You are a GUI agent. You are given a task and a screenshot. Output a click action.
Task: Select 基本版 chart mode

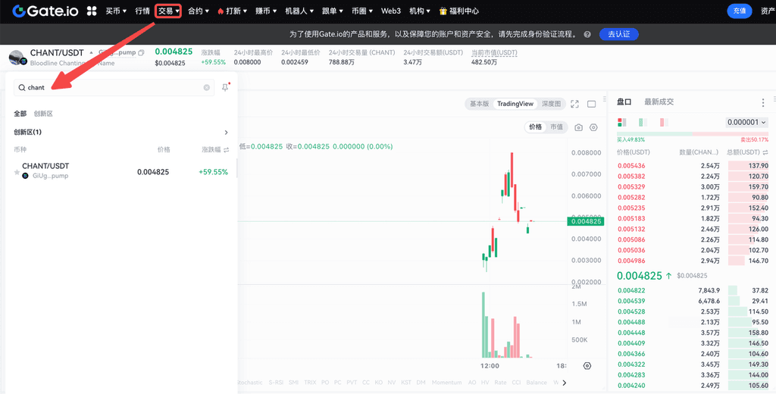coord(479,104)
